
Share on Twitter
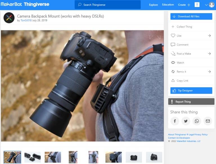[x=186, y=121]
